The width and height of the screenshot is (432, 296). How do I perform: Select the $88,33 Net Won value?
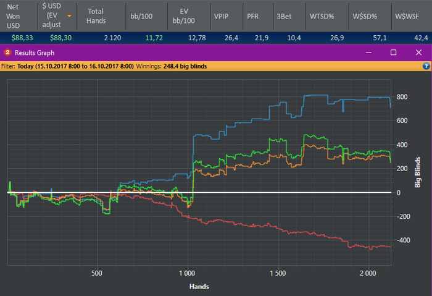point(22,38)
